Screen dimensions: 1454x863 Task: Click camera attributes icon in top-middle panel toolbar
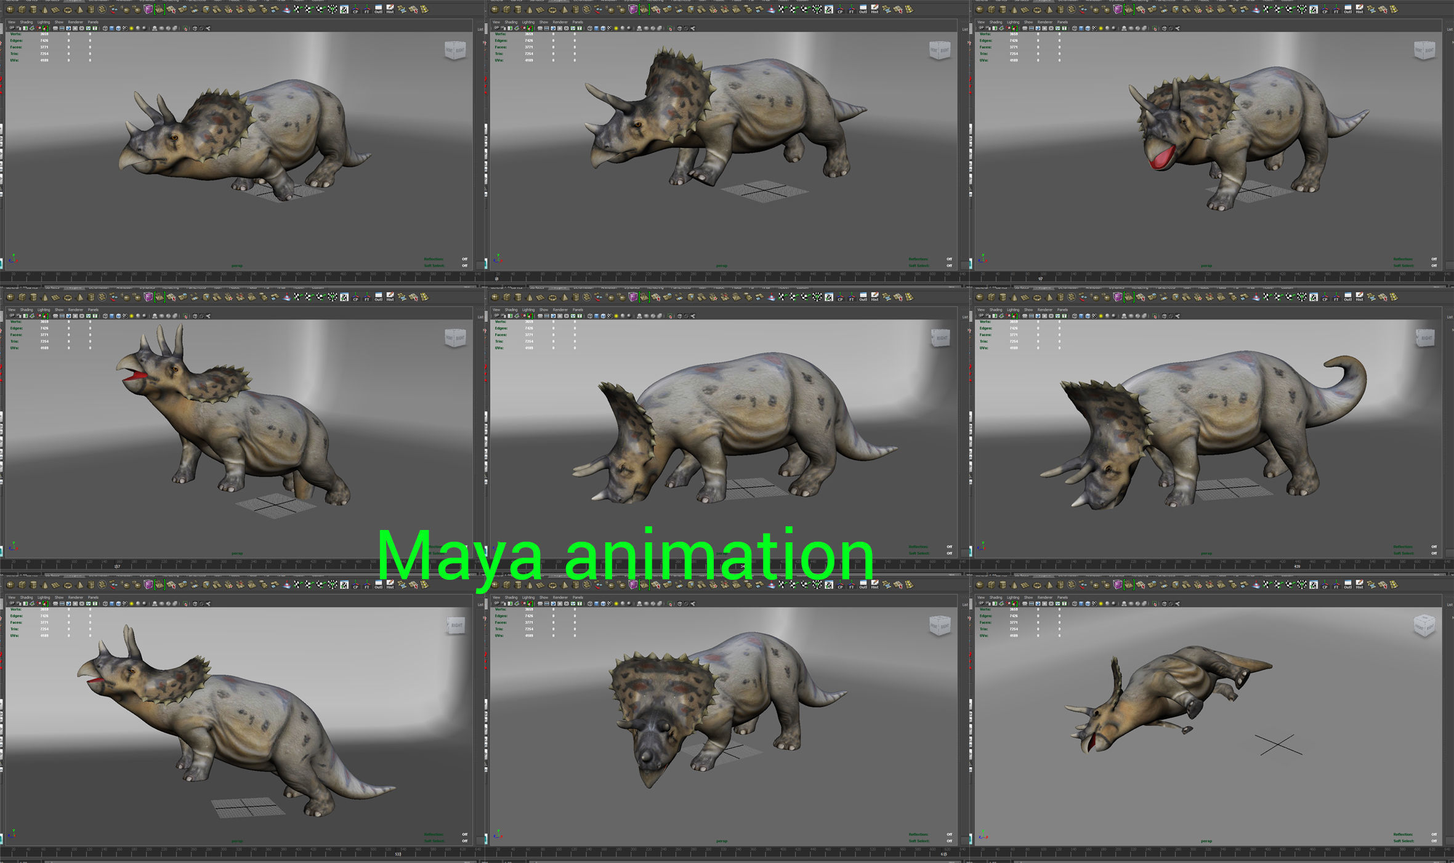503,28
